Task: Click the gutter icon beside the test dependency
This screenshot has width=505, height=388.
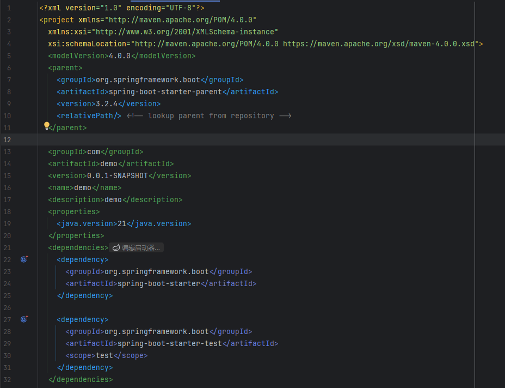Action: click(24, 319)
